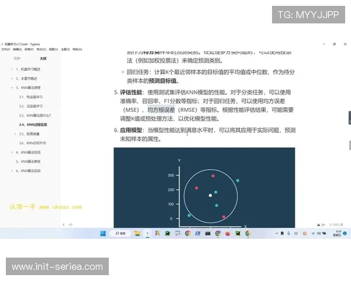Viewport: 351px width, 281px height.
Task: Collapse outline item 3、KNN算法原理
Action: pyautogui.click(x=12, y=88)
